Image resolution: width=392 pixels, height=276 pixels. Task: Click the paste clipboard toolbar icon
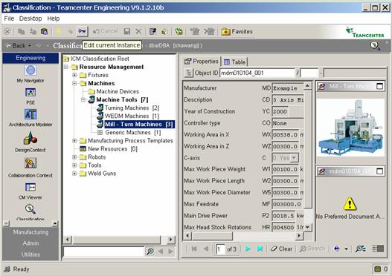pyautogui.click(x=44, y=31)
